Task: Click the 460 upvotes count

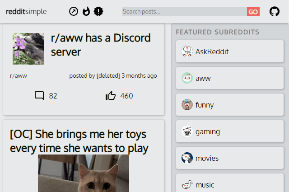Action: point(126,96)
